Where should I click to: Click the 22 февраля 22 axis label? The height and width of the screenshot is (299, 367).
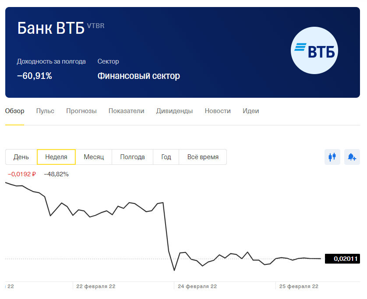[96, 286]
